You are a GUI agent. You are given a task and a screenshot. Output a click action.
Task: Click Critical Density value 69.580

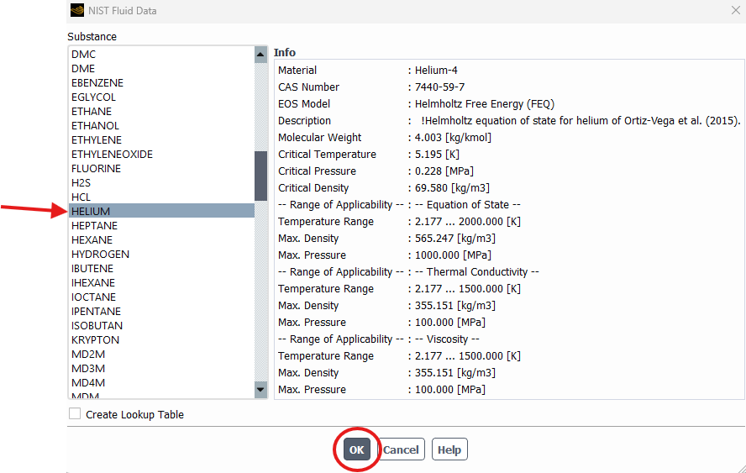point(452,188)
